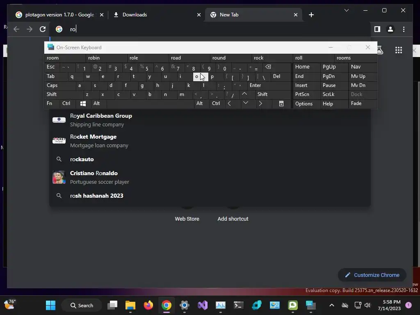Click the Options key on keyboard
The height and width of the screenshot is (315, 420).
(x=306, y=104)
